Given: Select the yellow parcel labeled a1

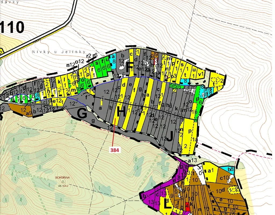Looking at the screenshot, I should point(210,171).
